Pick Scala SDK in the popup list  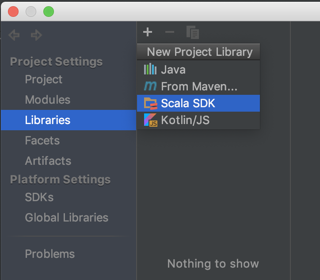click(198, 103)
